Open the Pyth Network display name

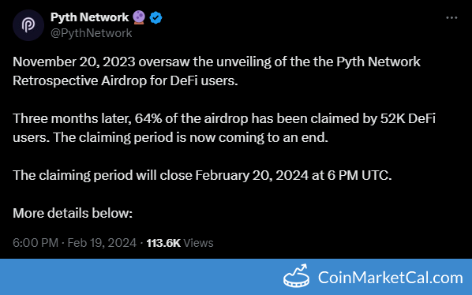[90, 17]
